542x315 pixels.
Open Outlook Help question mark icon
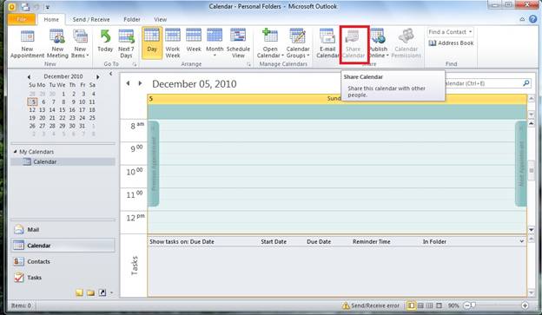(533, 19)
